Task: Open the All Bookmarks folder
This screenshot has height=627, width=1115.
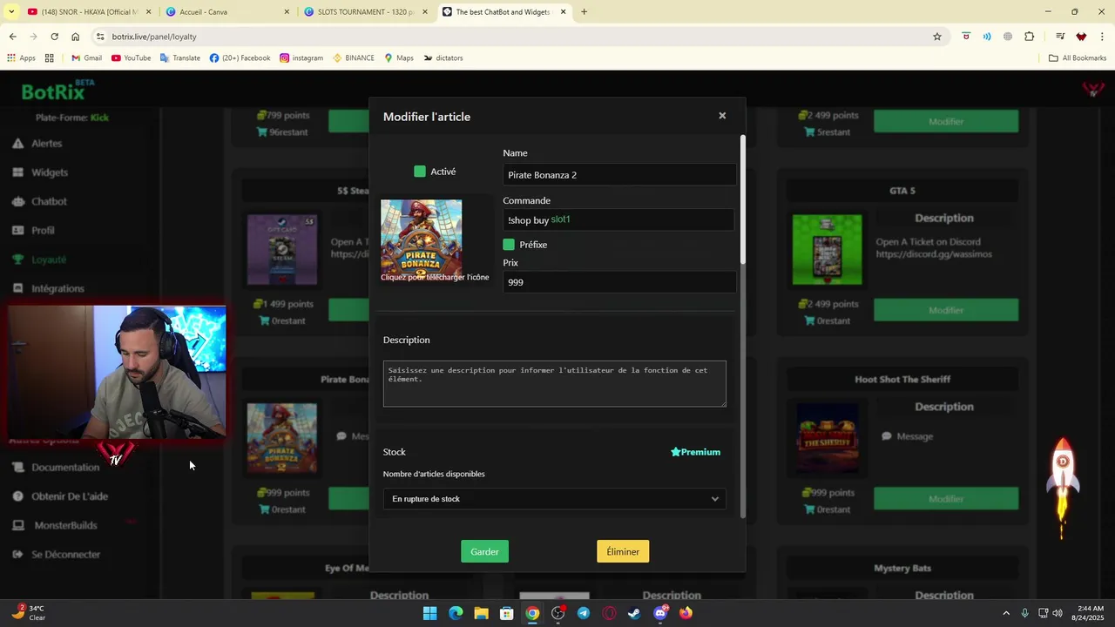Action: 1078,58
